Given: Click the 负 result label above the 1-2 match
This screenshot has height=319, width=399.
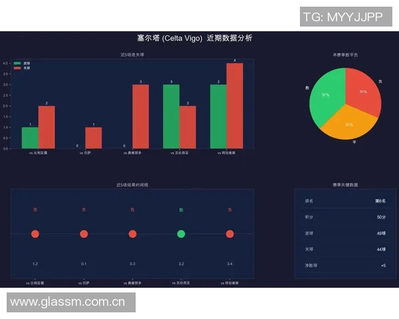Looking at the screenshot, I should click(35, 210).
